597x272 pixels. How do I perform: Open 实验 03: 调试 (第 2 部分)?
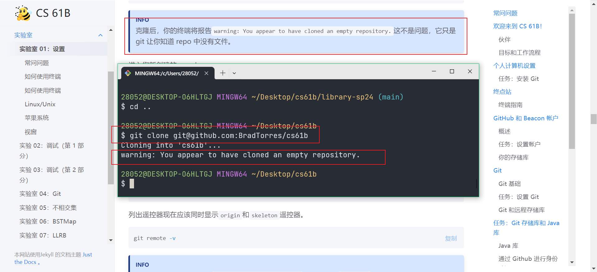pos(52,175)
